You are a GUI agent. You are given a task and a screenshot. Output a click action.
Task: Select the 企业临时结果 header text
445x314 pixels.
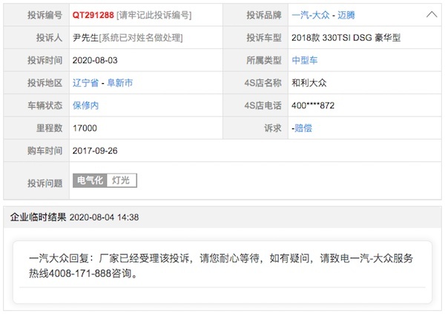38,217
